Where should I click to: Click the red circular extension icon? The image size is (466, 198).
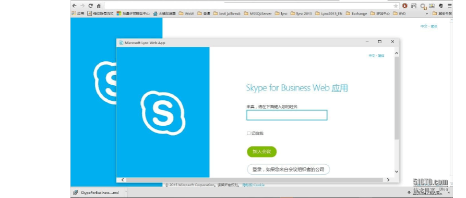point(404,6)
